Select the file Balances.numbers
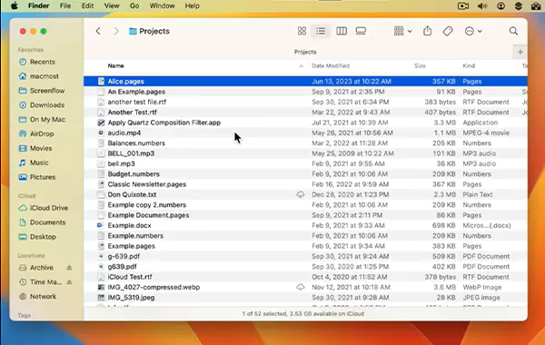The height and width of the screenshot is (345, 545). coord(136,143)
